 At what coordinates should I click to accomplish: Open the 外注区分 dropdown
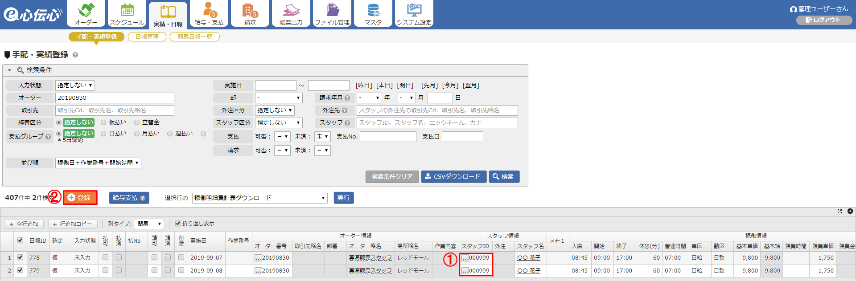tap(275, 110)
